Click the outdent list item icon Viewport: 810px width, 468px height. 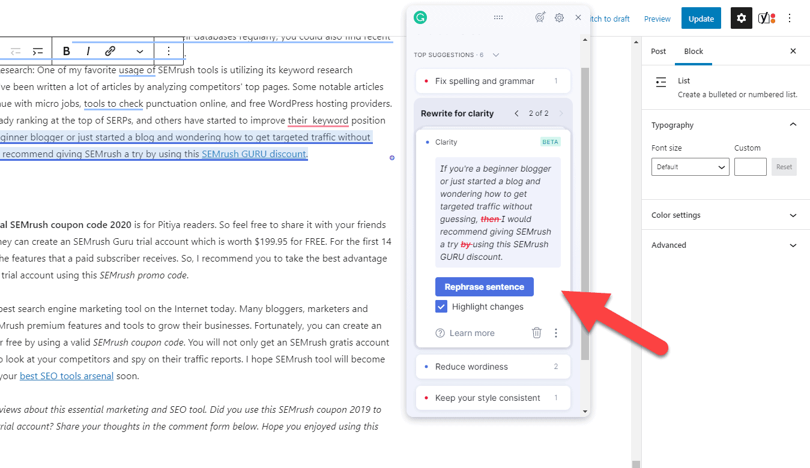(16, 51)
